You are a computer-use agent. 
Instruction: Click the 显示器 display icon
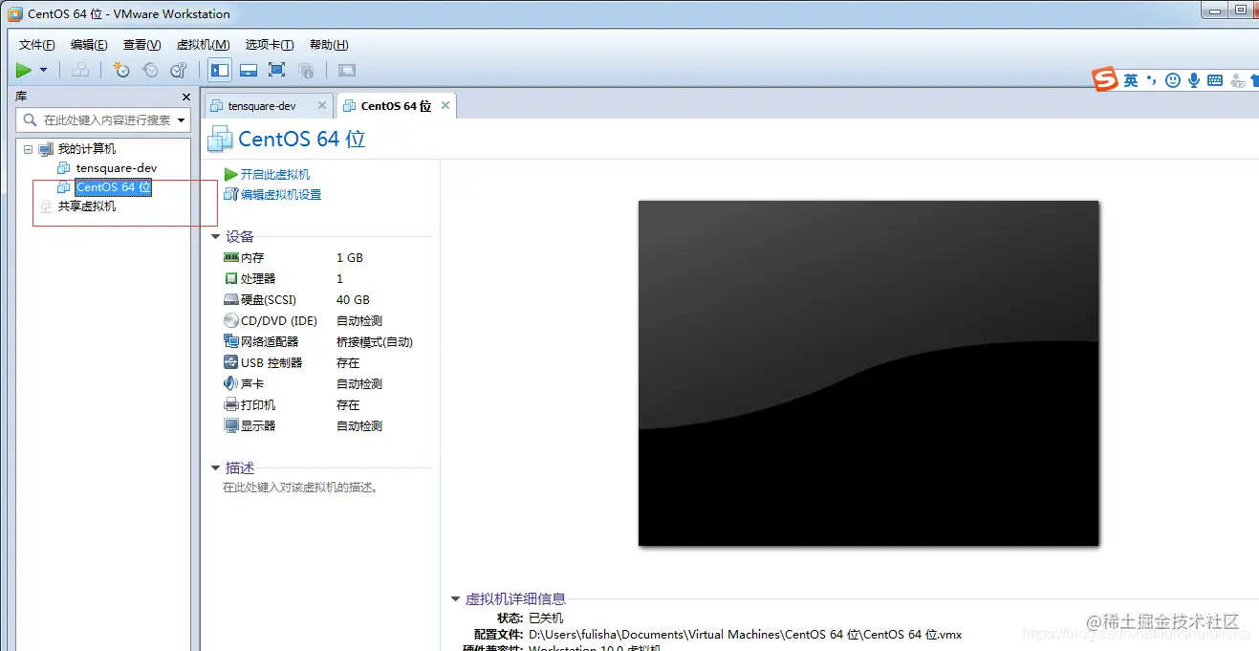pyautogui.click(x=230, y=426)
